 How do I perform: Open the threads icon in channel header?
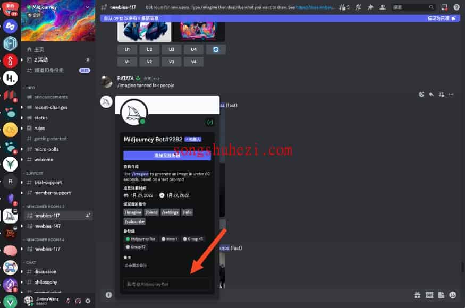pyautogui.click(x=344, y=7)
